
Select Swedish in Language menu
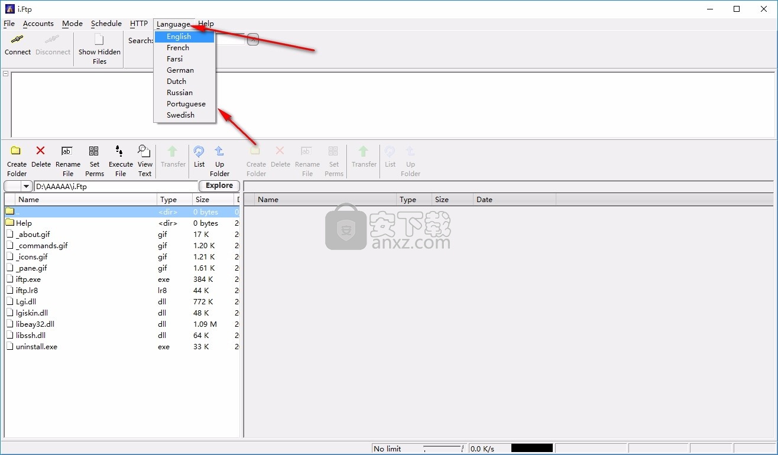click(x=184, y=115)
